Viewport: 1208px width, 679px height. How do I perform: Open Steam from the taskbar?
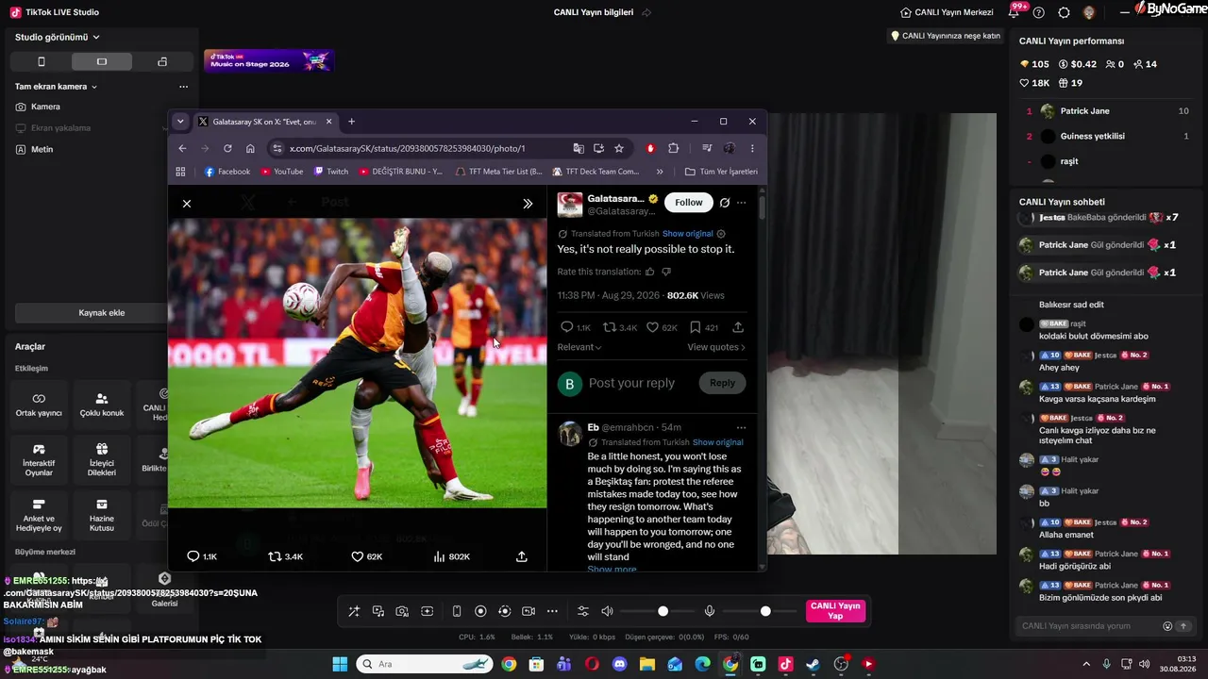click(x=813, y=664)
